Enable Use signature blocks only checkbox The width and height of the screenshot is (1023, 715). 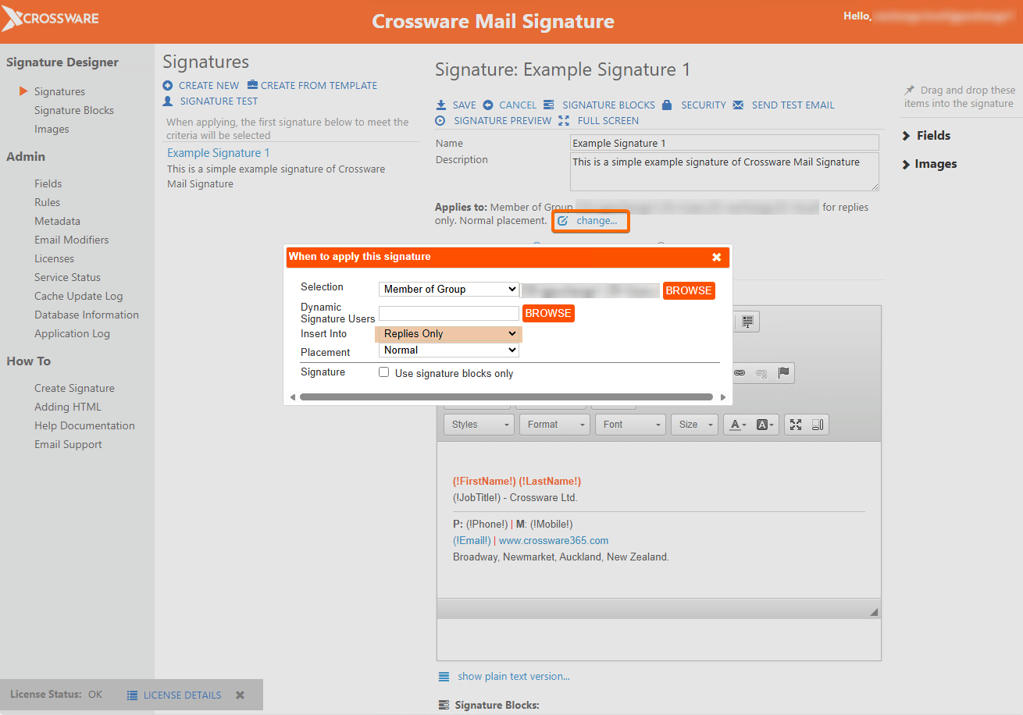pyautogui.click(x=384, y=372)
